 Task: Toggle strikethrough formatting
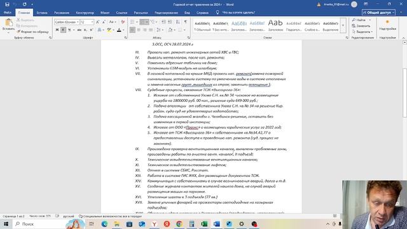point(79,30)
